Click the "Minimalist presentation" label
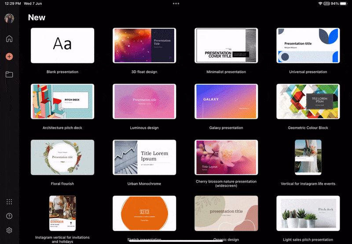 tap(226, 72)
